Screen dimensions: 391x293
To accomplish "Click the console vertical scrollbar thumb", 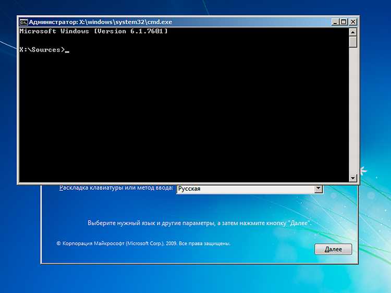I will coord(353,42).
